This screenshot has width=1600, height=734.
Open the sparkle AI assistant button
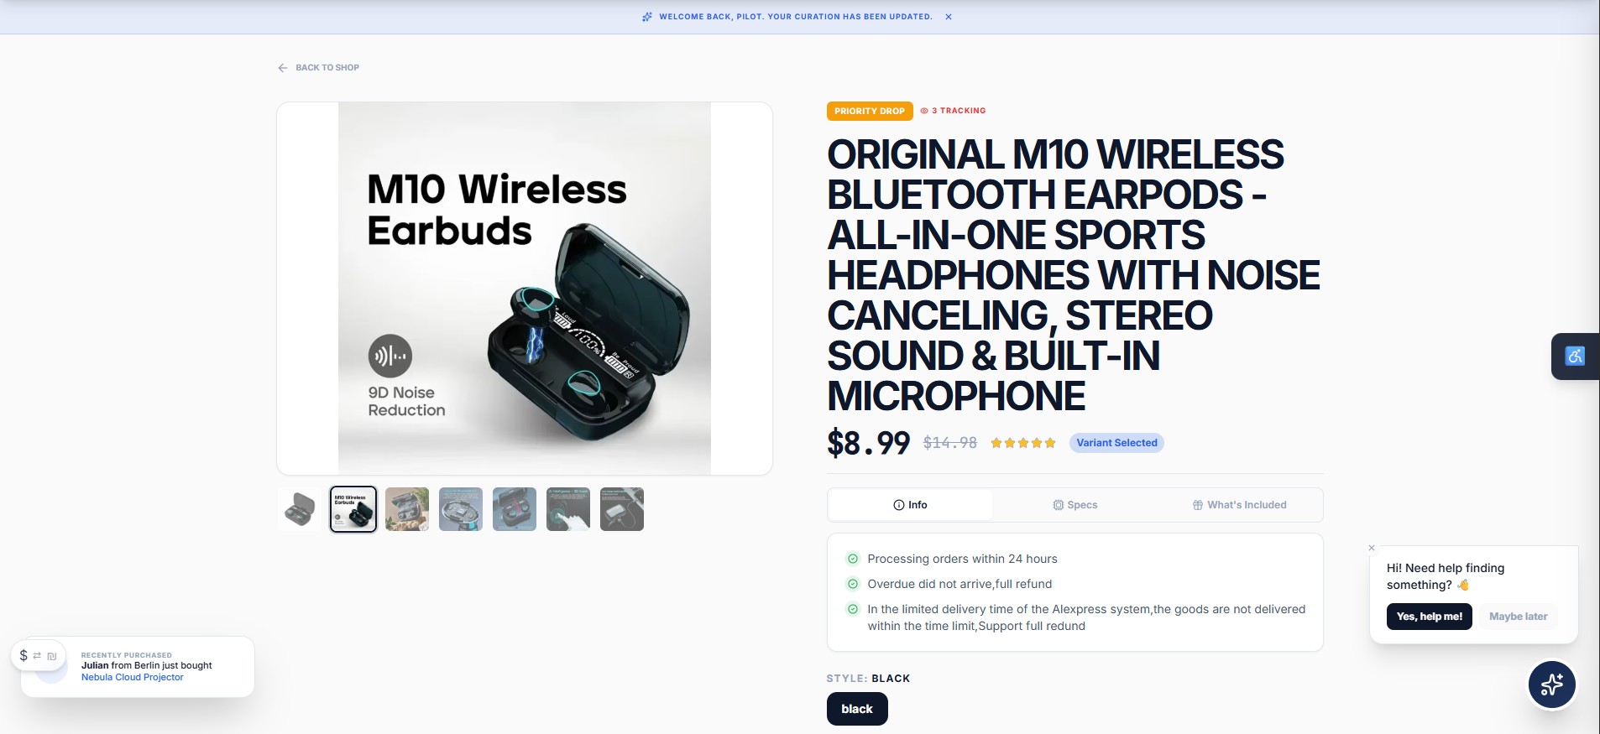coord(1551,685)
